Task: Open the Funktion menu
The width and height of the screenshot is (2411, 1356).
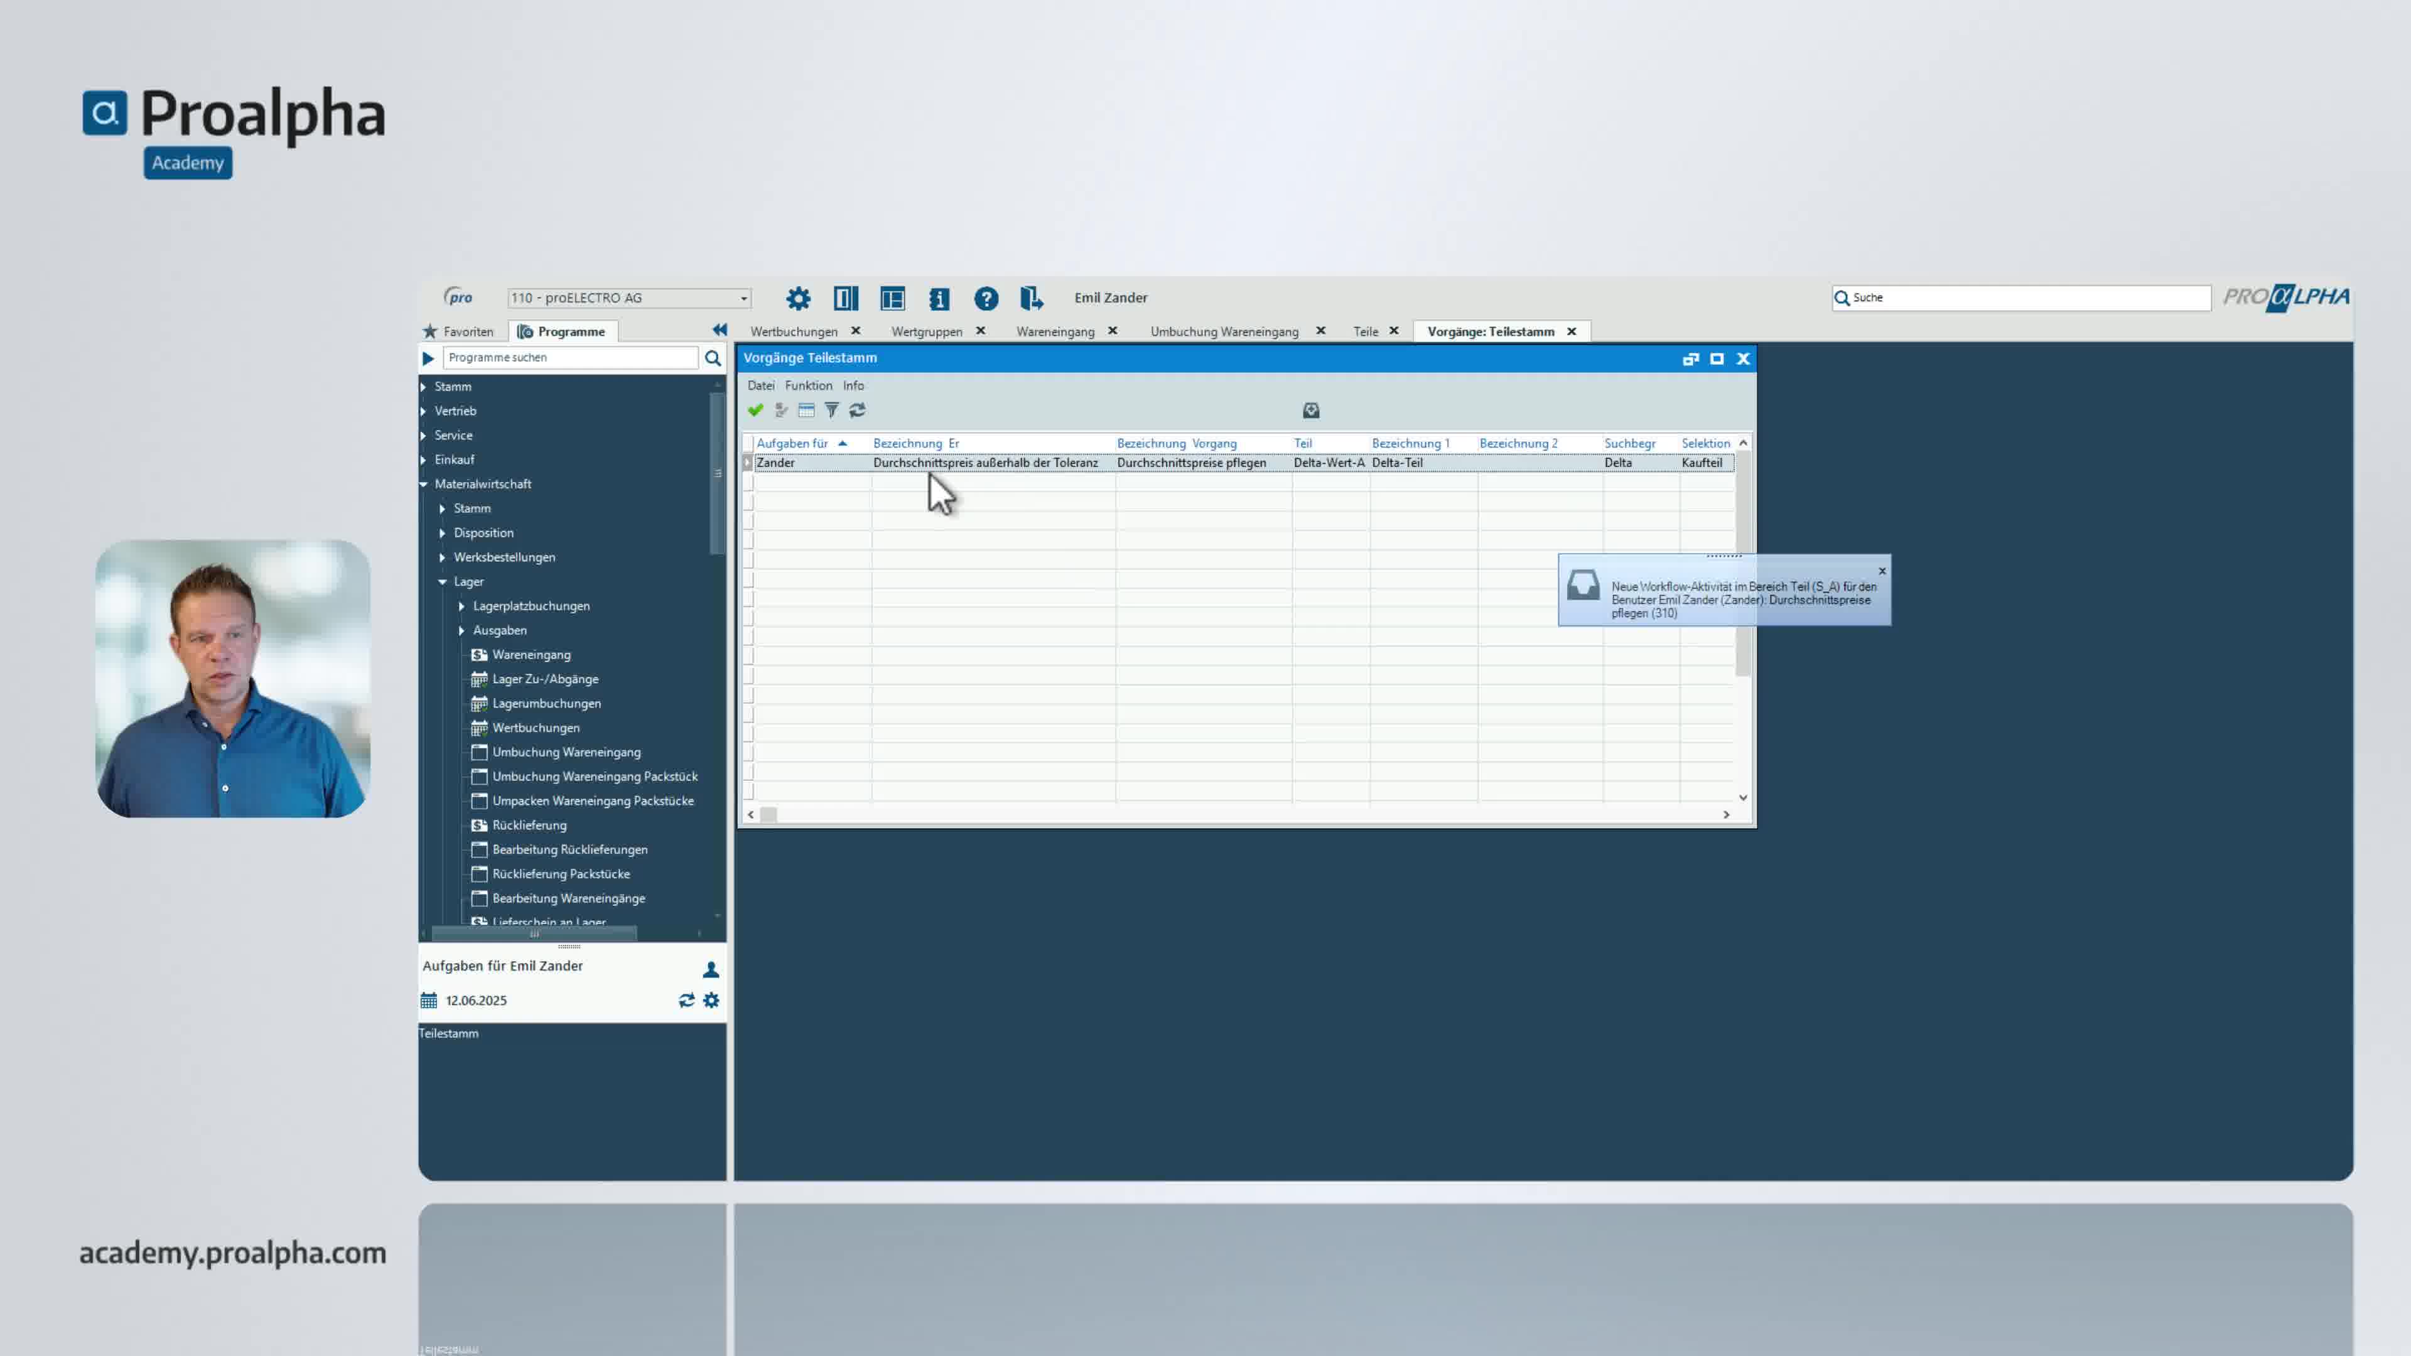Action: pyautogui.click(x=807, y=385)
